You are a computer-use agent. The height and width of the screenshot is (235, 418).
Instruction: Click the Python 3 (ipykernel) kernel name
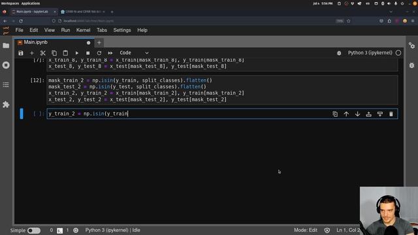(x=370, y=53)
